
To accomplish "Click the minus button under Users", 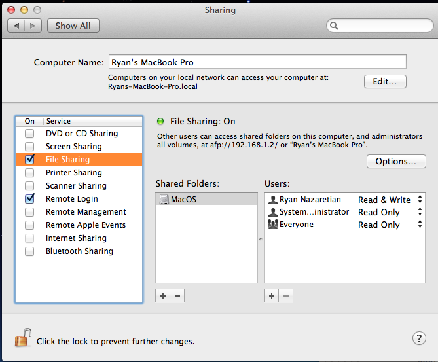I will (286, 295).
